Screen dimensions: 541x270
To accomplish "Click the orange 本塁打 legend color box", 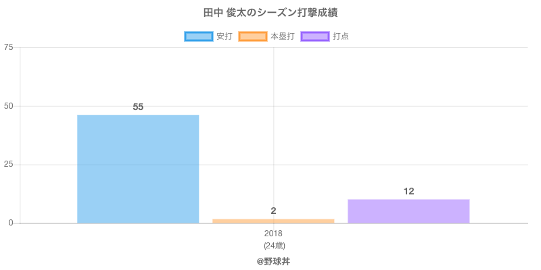I will pos(252,36).
